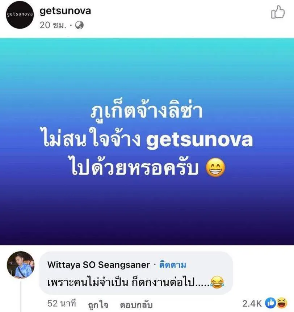Open Wittaya SO Seangsaner's profile photo
294x312 pixels.
click(x=21, y=265)
